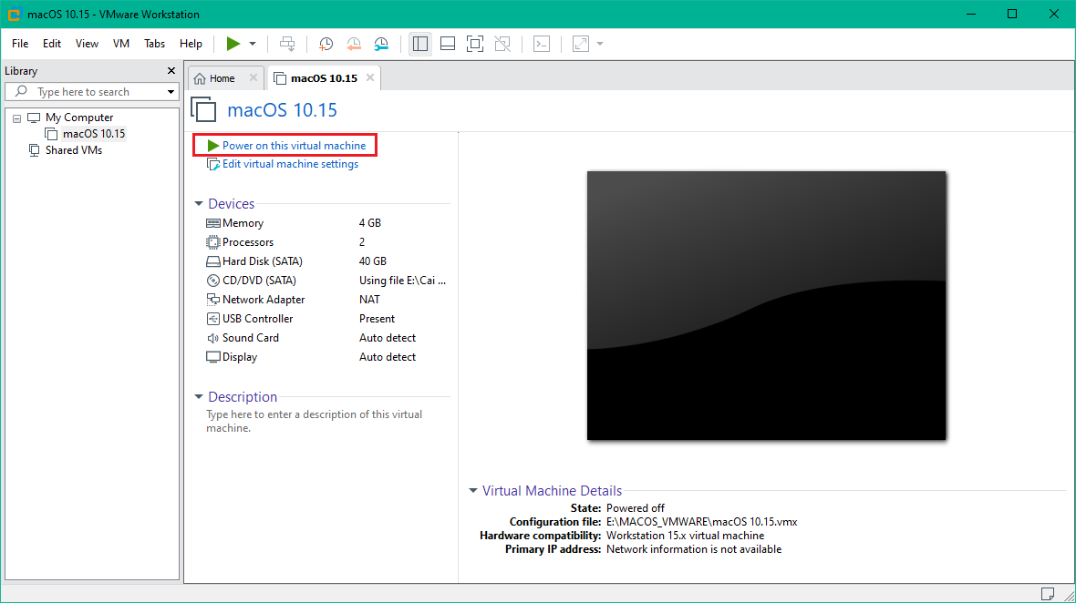
Task: Open Edit virtual machine settings
Action: coord(290,164)
